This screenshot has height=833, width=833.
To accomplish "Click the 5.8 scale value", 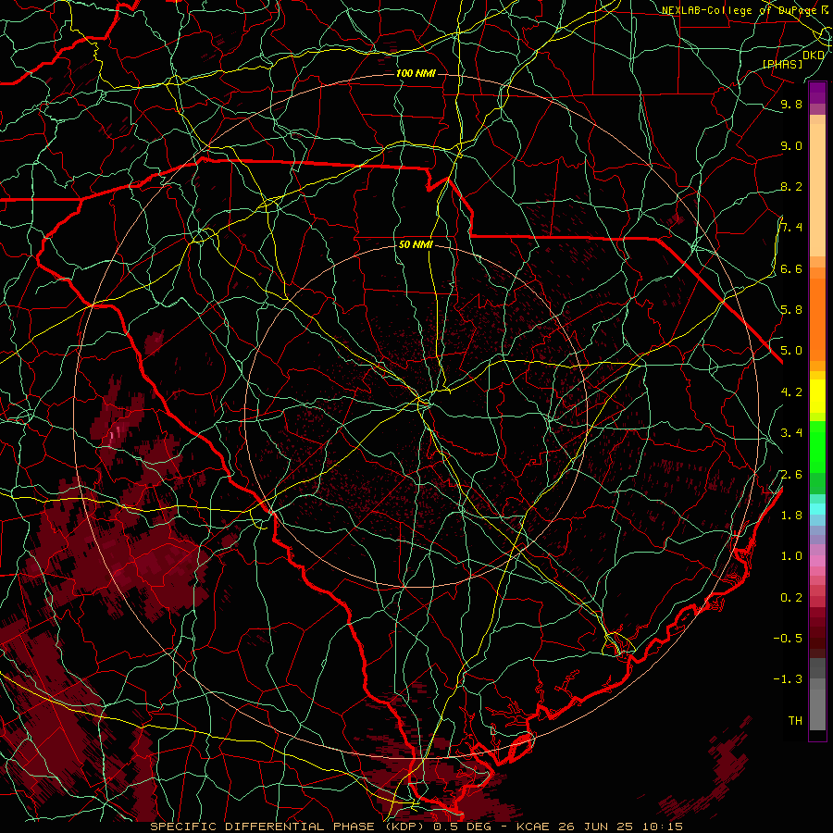I will pyautogui.click(x=791, y=310).
